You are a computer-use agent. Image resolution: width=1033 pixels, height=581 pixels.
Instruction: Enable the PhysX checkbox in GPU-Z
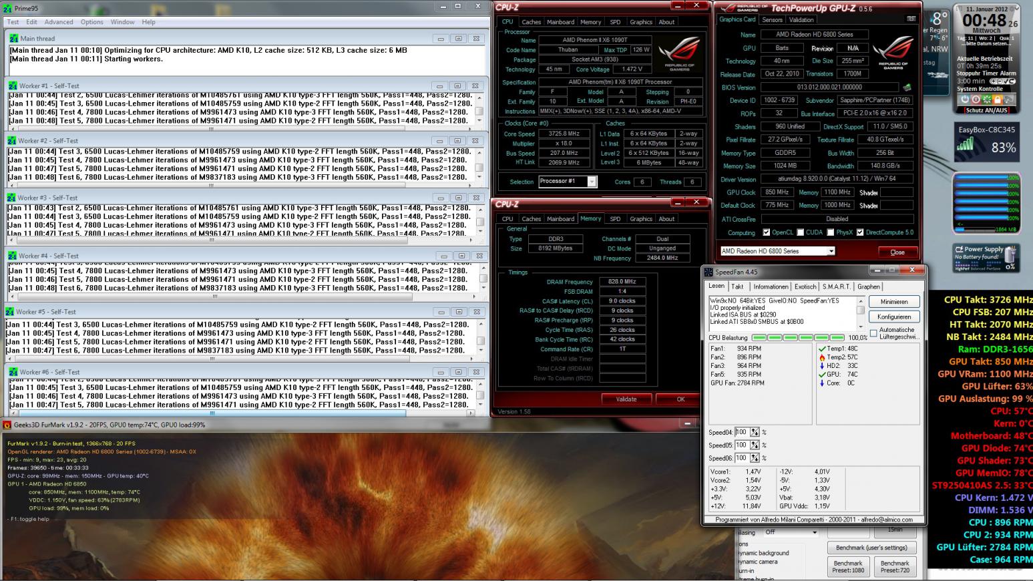tap(830, 232)
